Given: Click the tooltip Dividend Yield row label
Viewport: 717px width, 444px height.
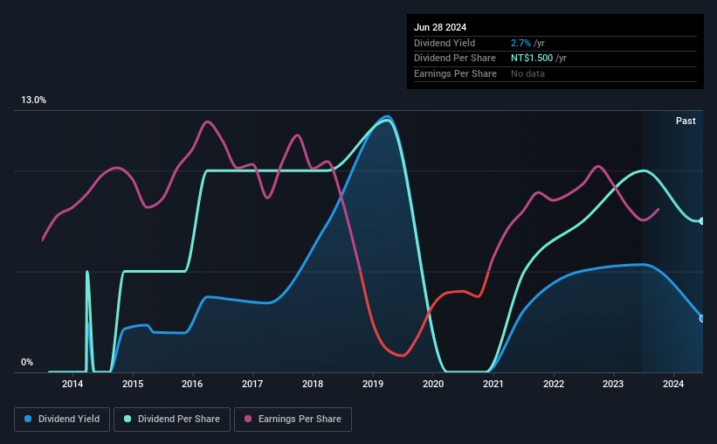Looking at the screenshot, I should click(445, 43).
